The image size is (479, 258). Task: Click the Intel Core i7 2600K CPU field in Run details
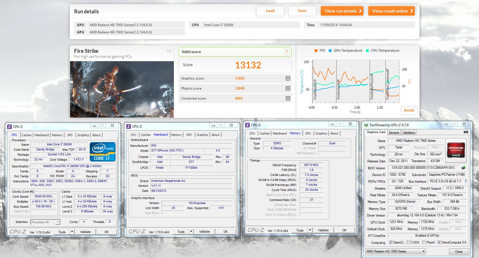(251, 25)
